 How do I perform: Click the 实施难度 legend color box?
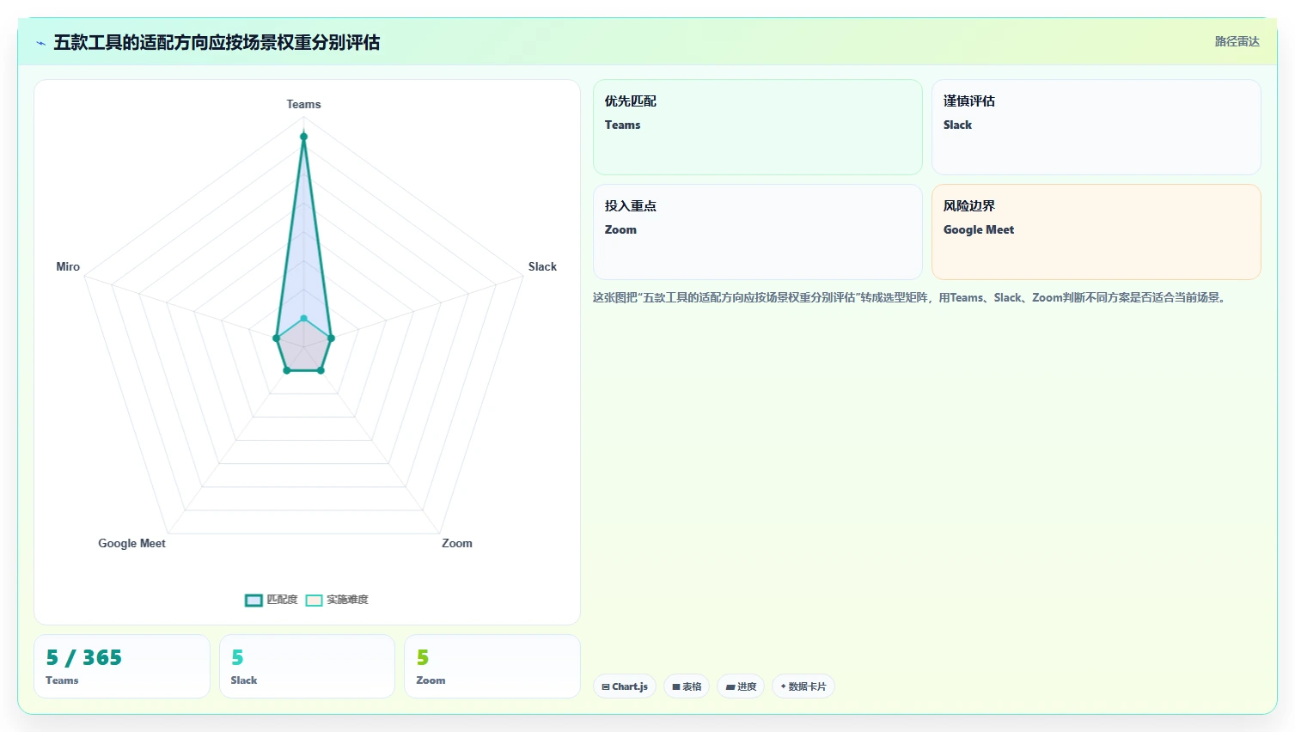coord(314,601)
